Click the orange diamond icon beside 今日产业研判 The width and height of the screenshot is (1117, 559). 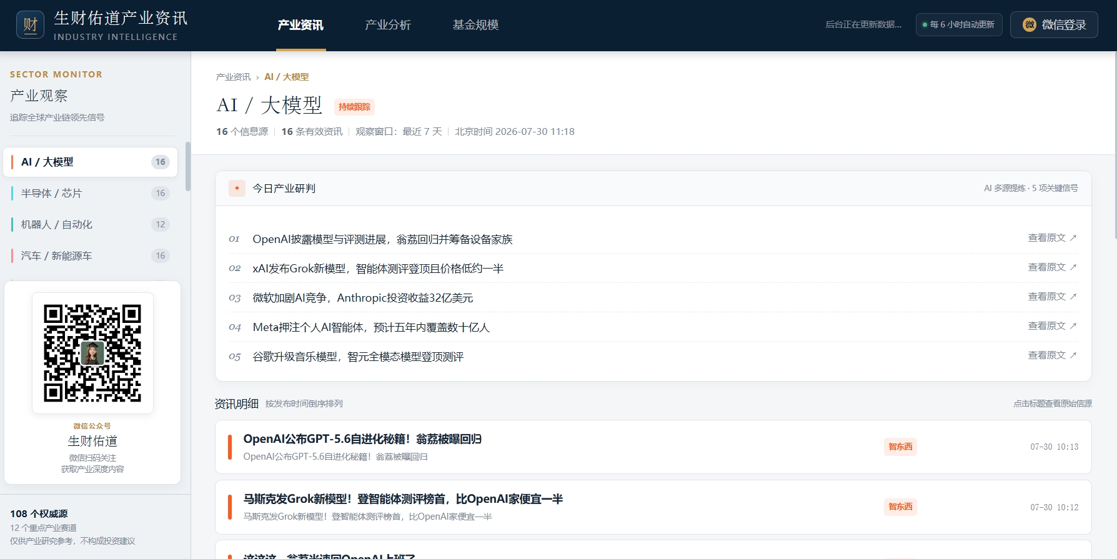click(237, 188)
